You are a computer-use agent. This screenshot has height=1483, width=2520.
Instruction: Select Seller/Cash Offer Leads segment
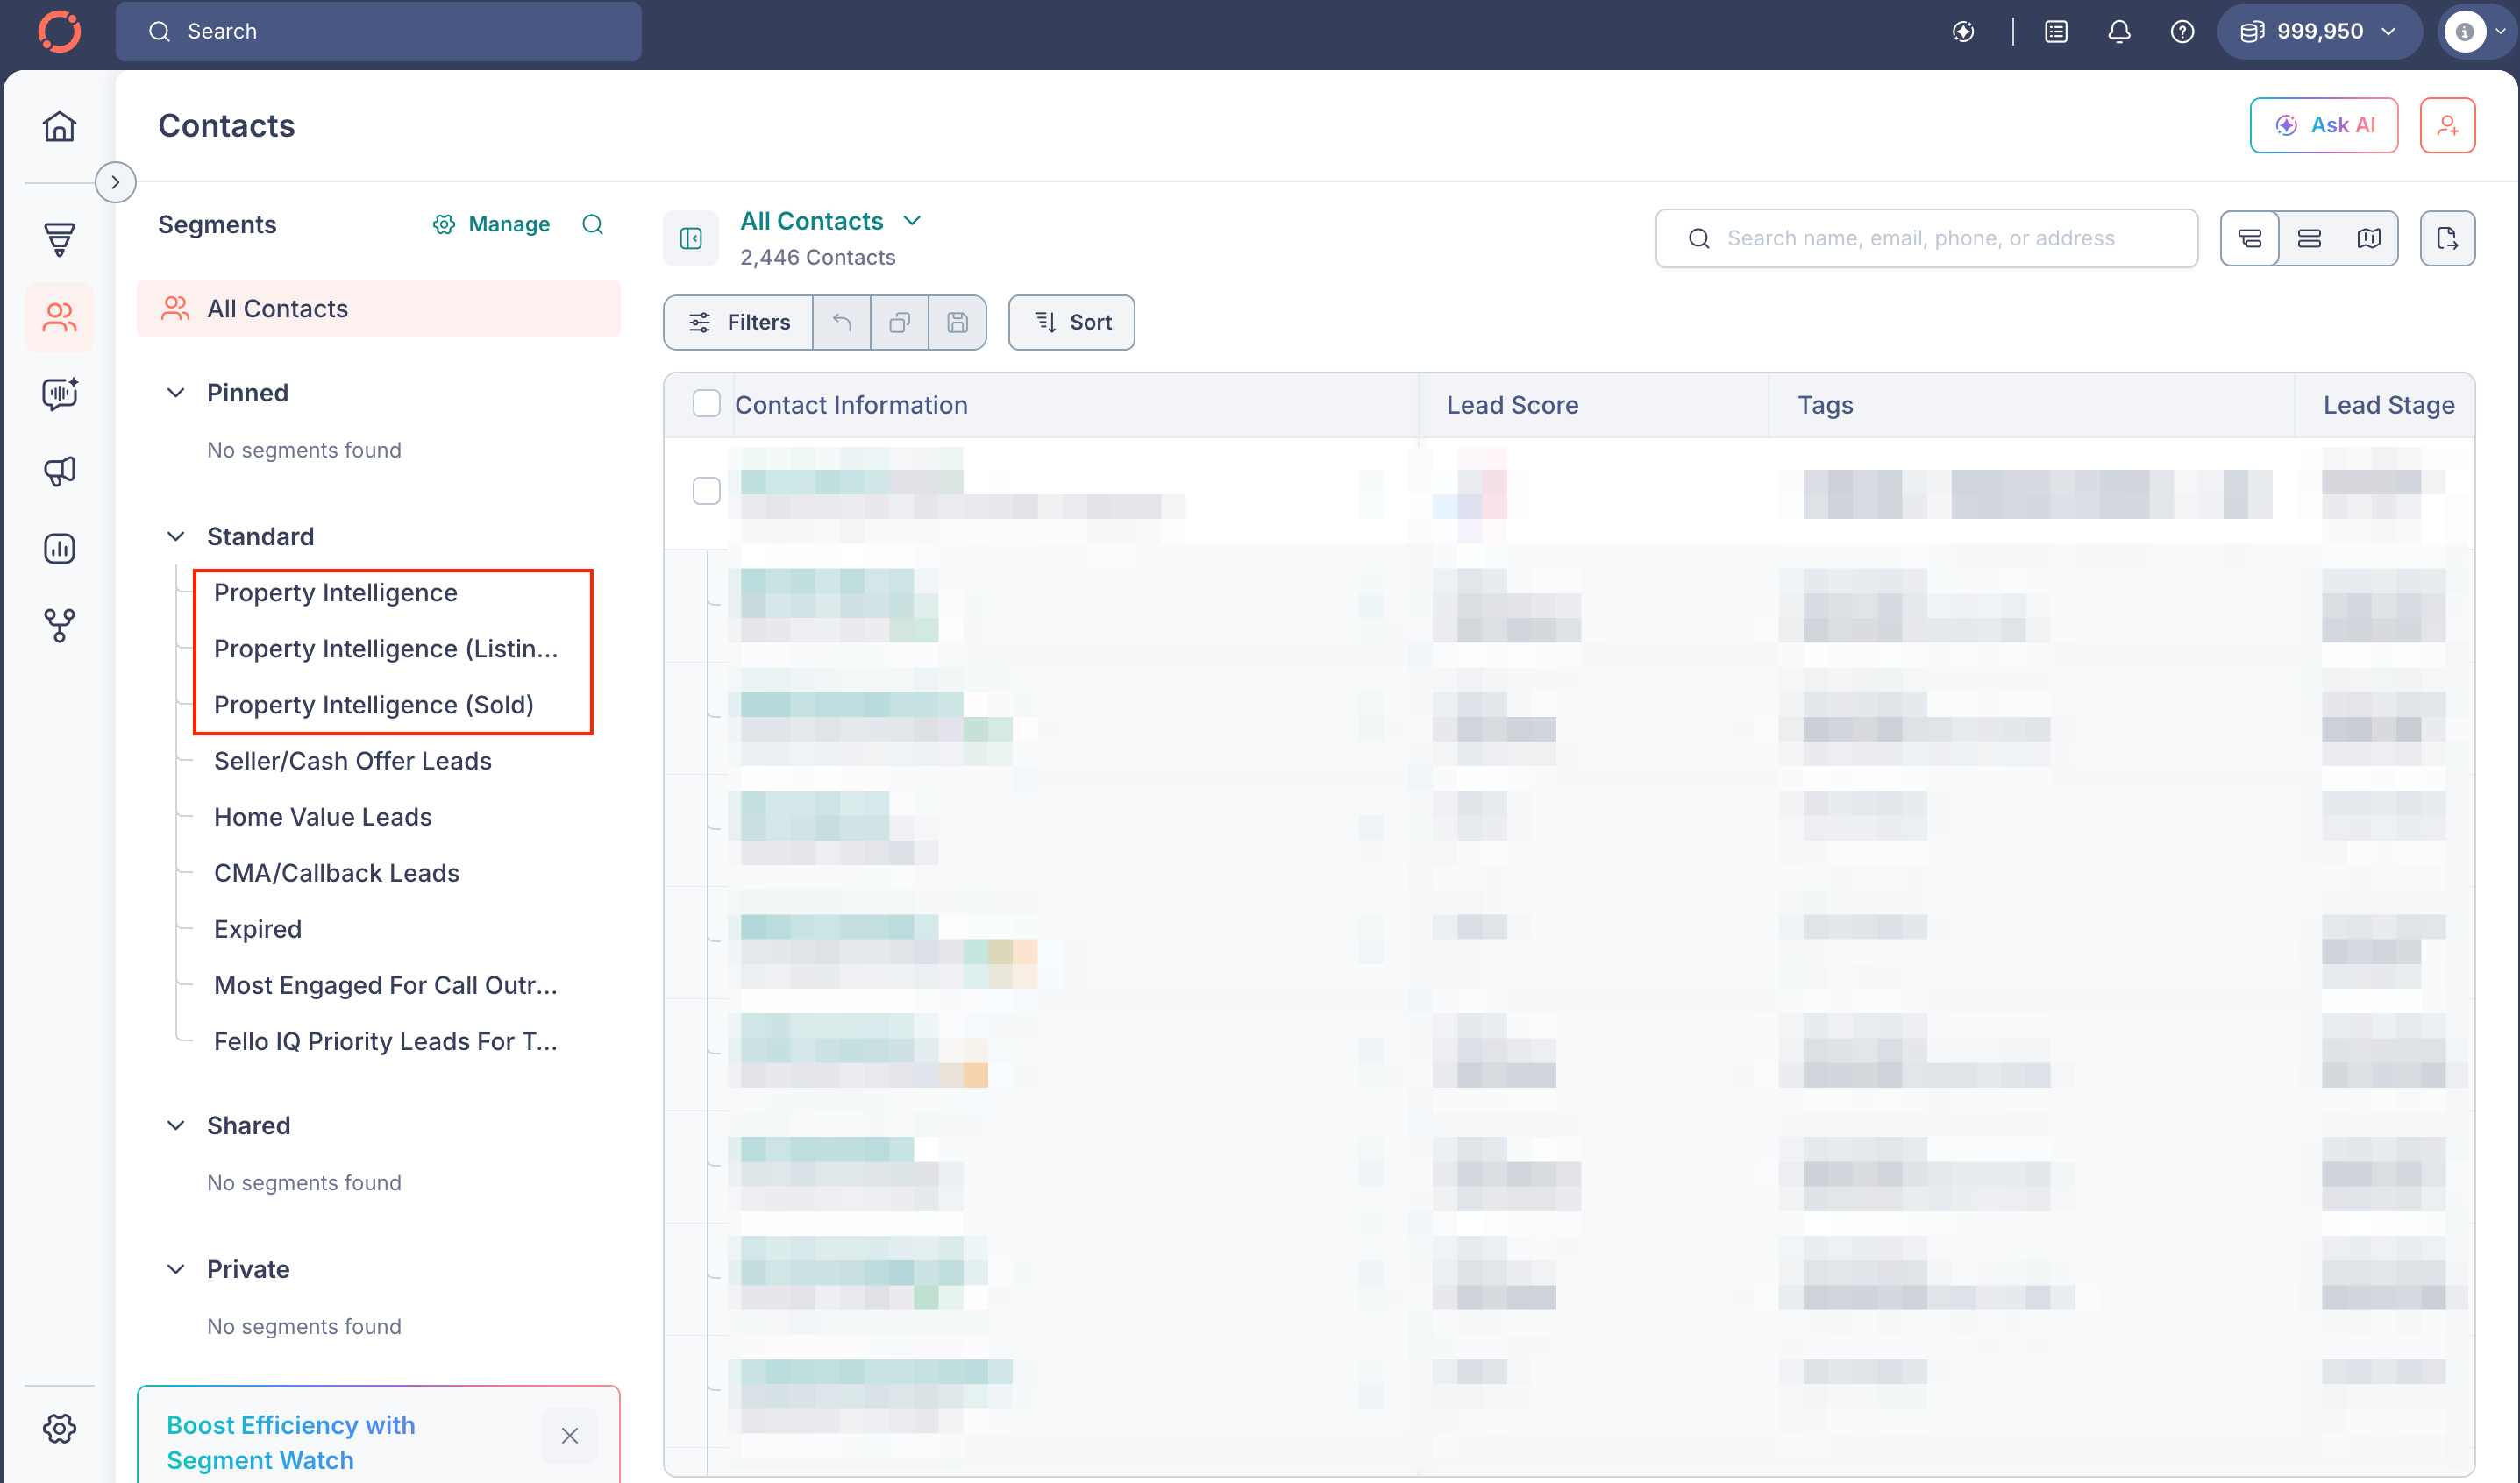tap(352, 761)
